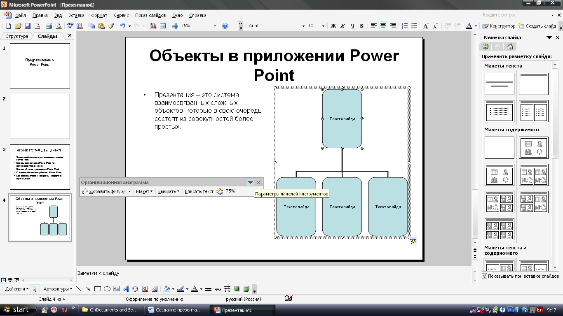Insert Clip Art from the drawing toolbar
Image resolution: width=563 pixels, height=316 pixels.
(x=145, y=289)
